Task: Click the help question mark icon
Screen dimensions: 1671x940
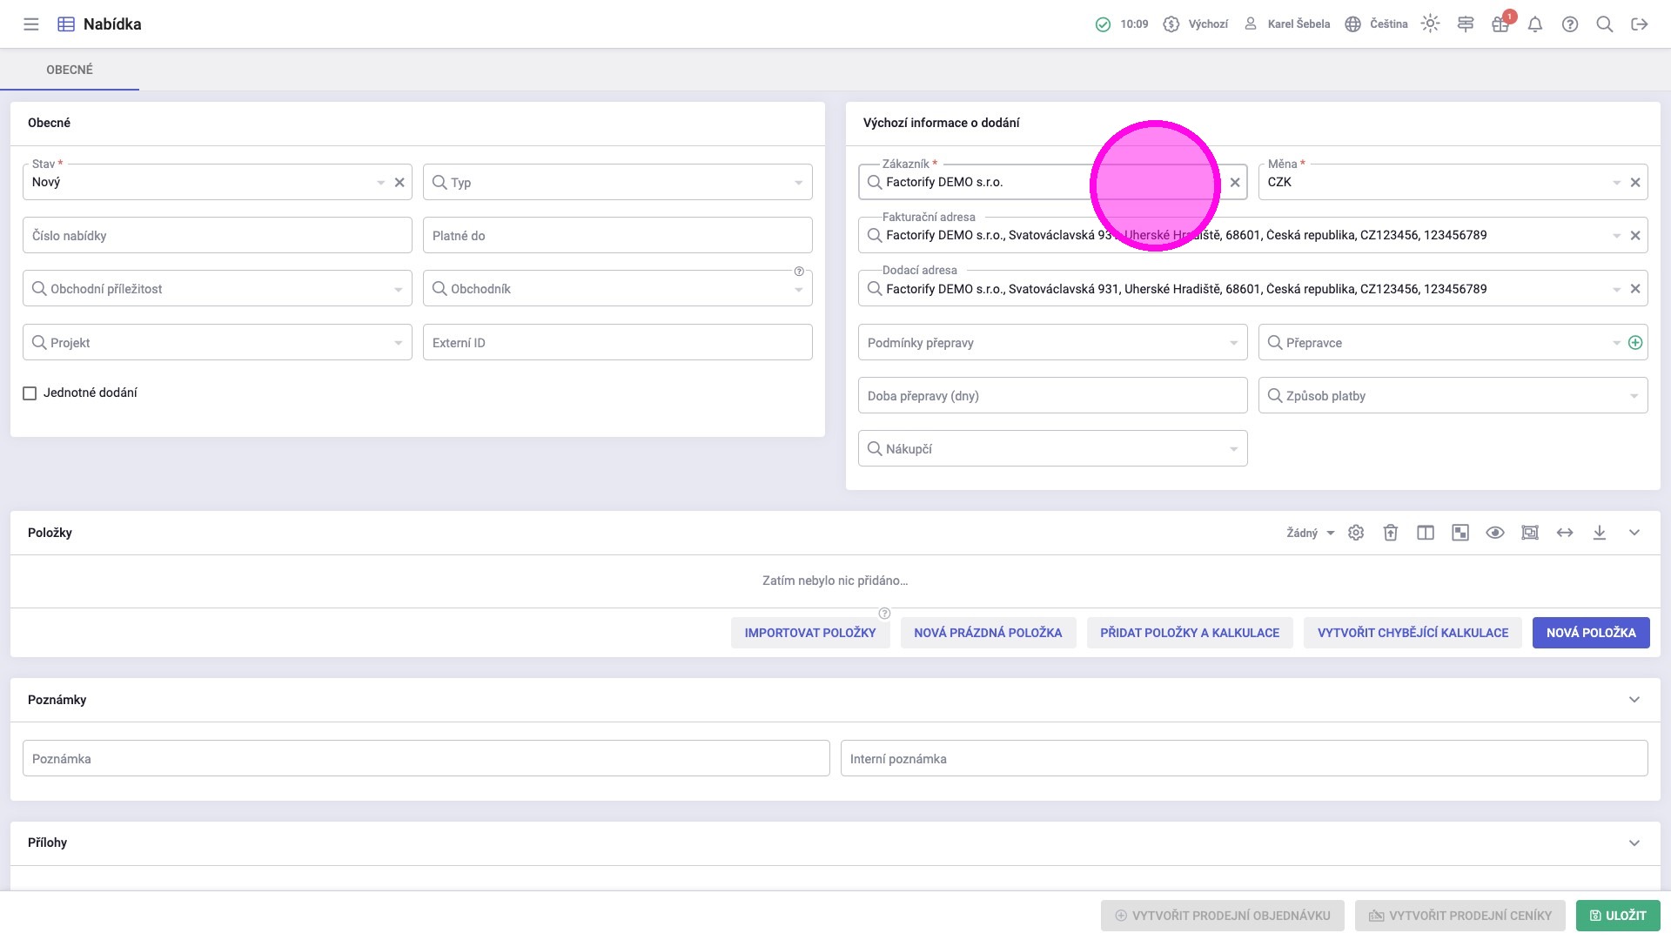Action: click(1570, 24)
